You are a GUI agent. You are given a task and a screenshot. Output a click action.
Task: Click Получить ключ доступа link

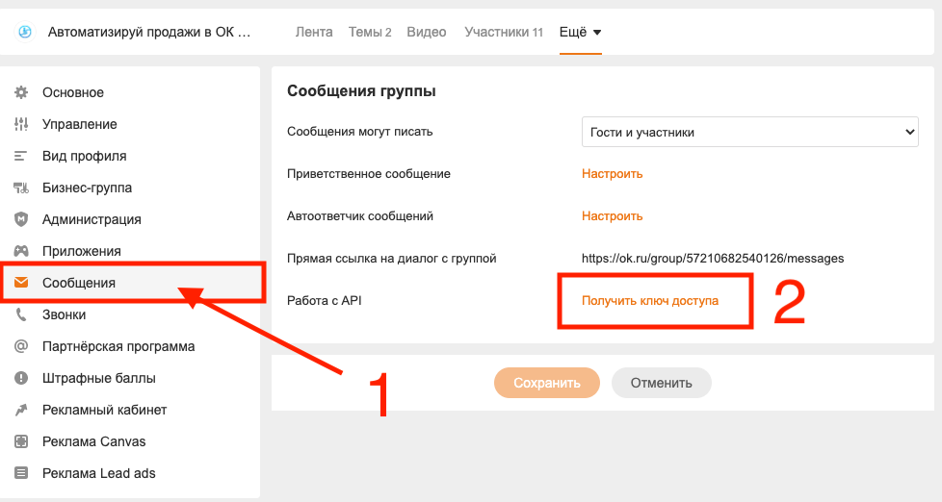(x=650, y=300)
